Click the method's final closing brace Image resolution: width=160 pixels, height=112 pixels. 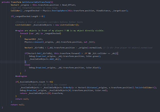[x=2, y=108]
